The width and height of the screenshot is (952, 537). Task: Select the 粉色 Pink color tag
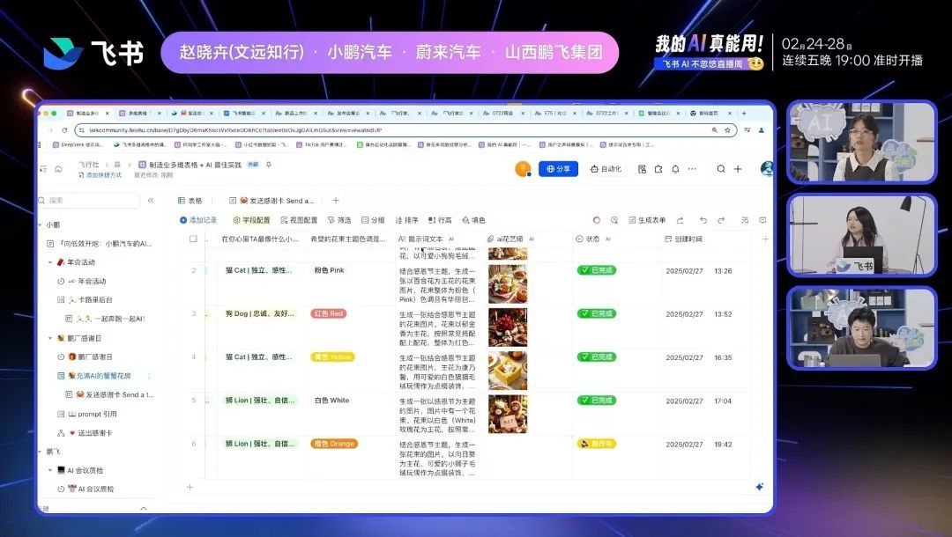pos(328,270)
